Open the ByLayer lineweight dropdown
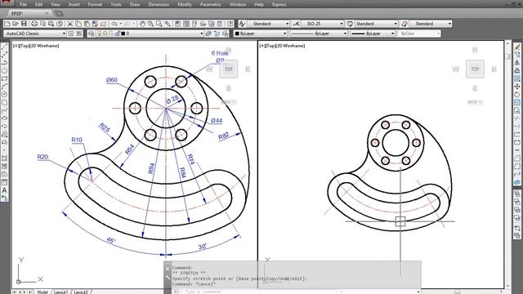Viewport: 523px width, 294px height. 392,33
